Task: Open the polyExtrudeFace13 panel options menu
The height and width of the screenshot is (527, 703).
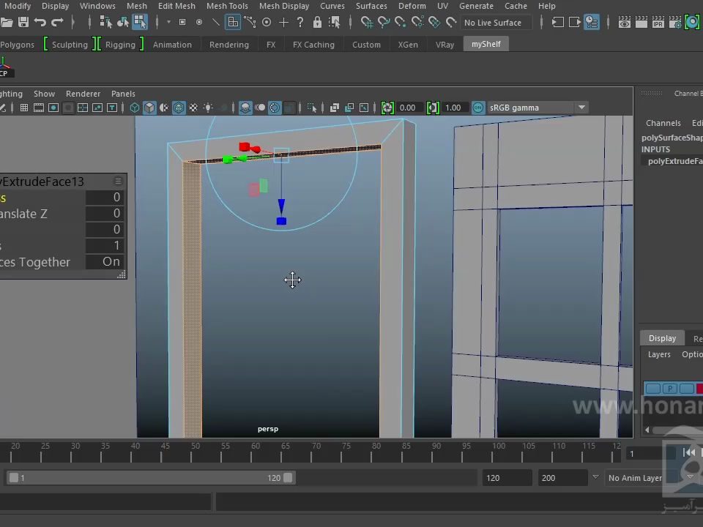Action: click(x=118, y=181)
